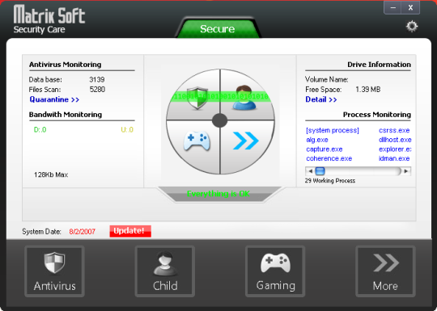Close the Security Care window

point(410,8)
